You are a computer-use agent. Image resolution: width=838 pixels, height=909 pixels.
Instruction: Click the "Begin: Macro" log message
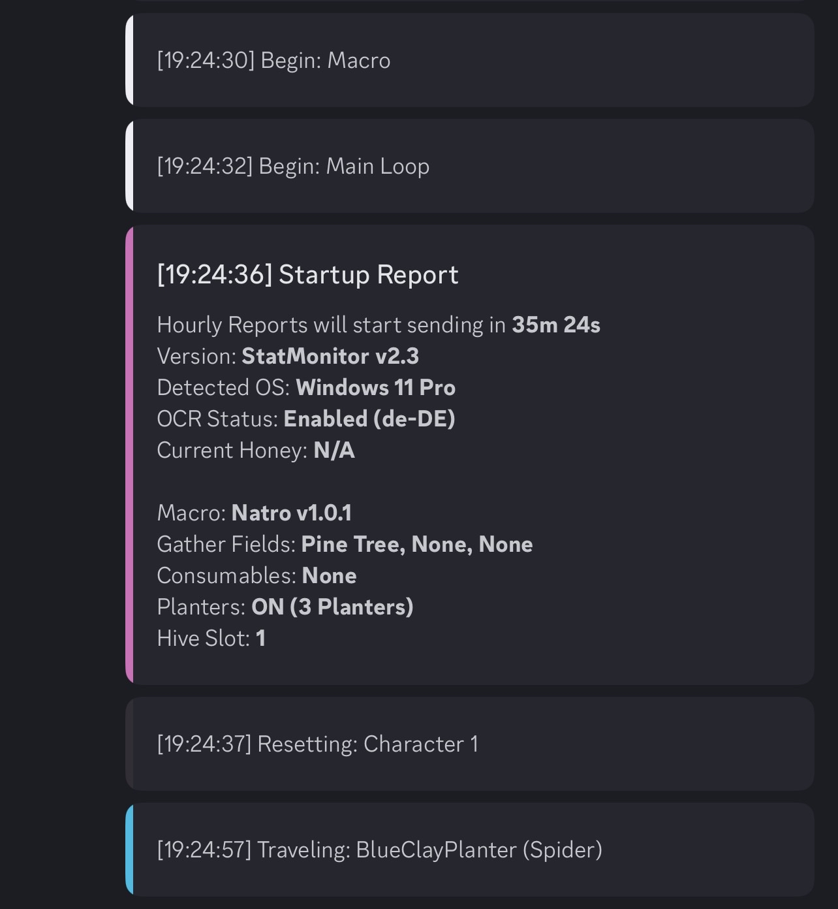click(273, 61)
